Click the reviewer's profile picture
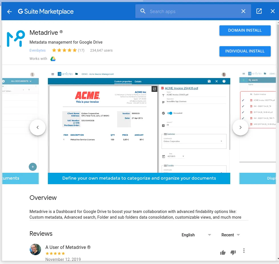The height and width of the screenshot is (264, 279). tap(35, 249)
